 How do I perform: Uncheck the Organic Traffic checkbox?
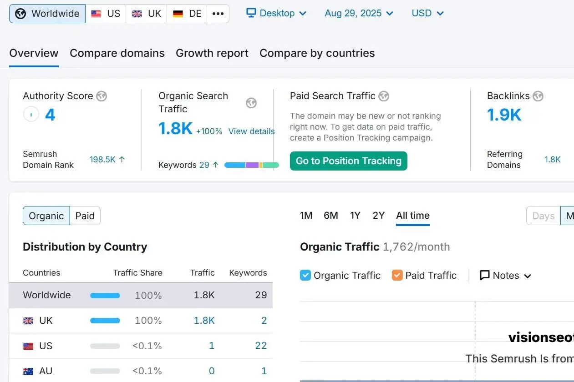pyautogui.click(x=305, y=275)
